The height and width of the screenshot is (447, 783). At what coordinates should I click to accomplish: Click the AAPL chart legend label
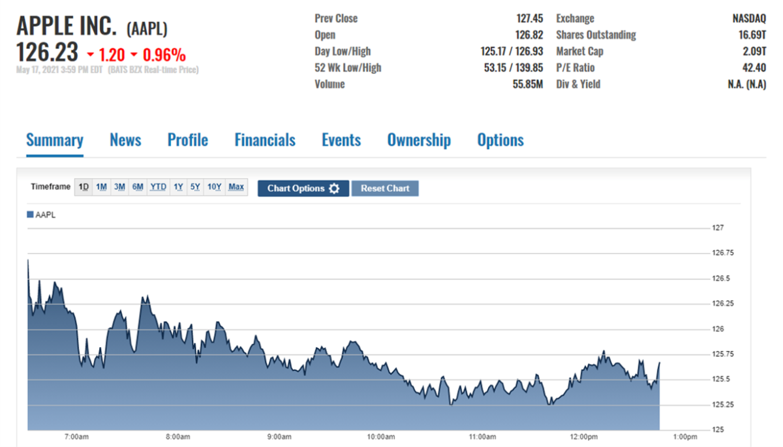(46, 215)
